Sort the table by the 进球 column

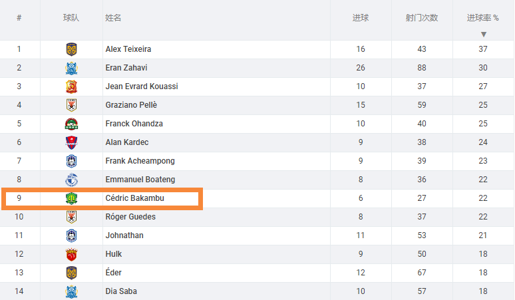tap(361, 18)
